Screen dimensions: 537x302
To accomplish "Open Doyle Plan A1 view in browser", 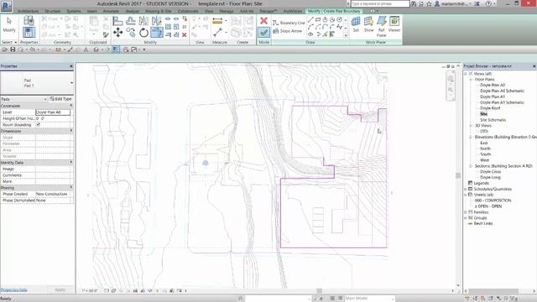I will [x=493, y=96].
